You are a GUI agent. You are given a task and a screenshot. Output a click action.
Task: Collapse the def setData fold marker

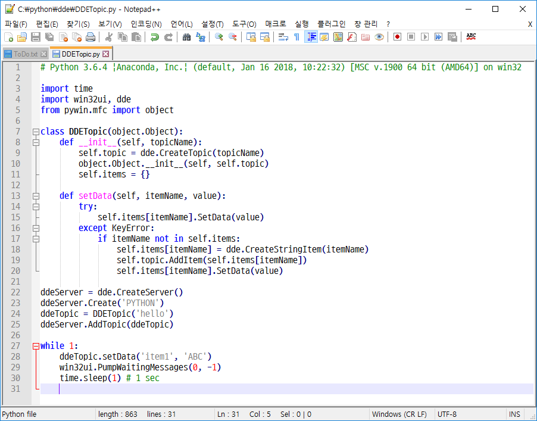point(36,196)
